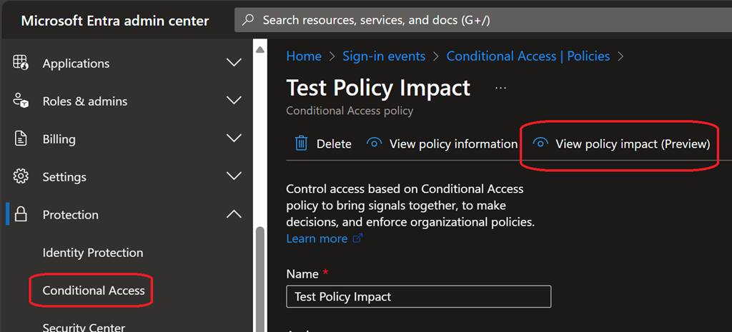The height and width of the screenshot is (332, 732).
Task: Open Identity Protection in sidebar
Action: tap(93, 253)
